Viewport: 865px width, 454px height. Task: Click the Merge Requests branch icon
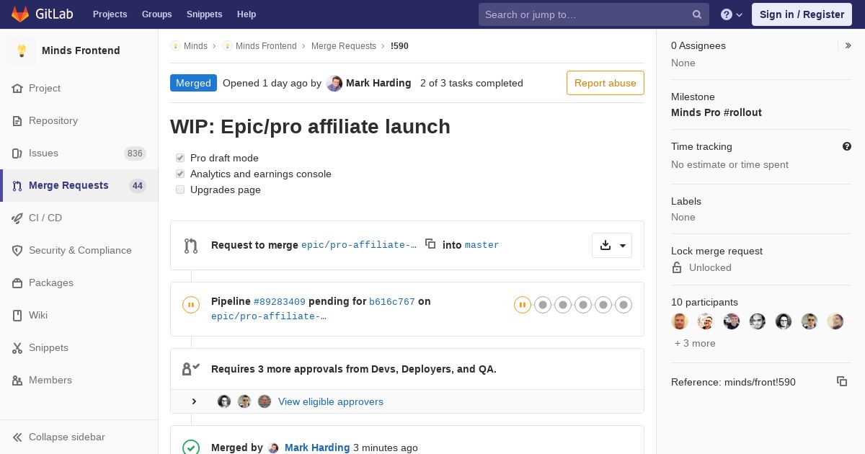[17, 185]
